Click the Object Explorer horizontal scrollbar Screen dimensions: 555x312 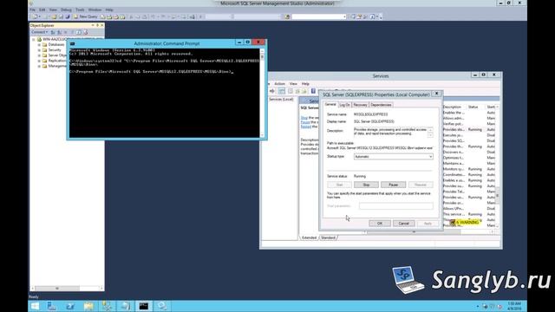67,289
